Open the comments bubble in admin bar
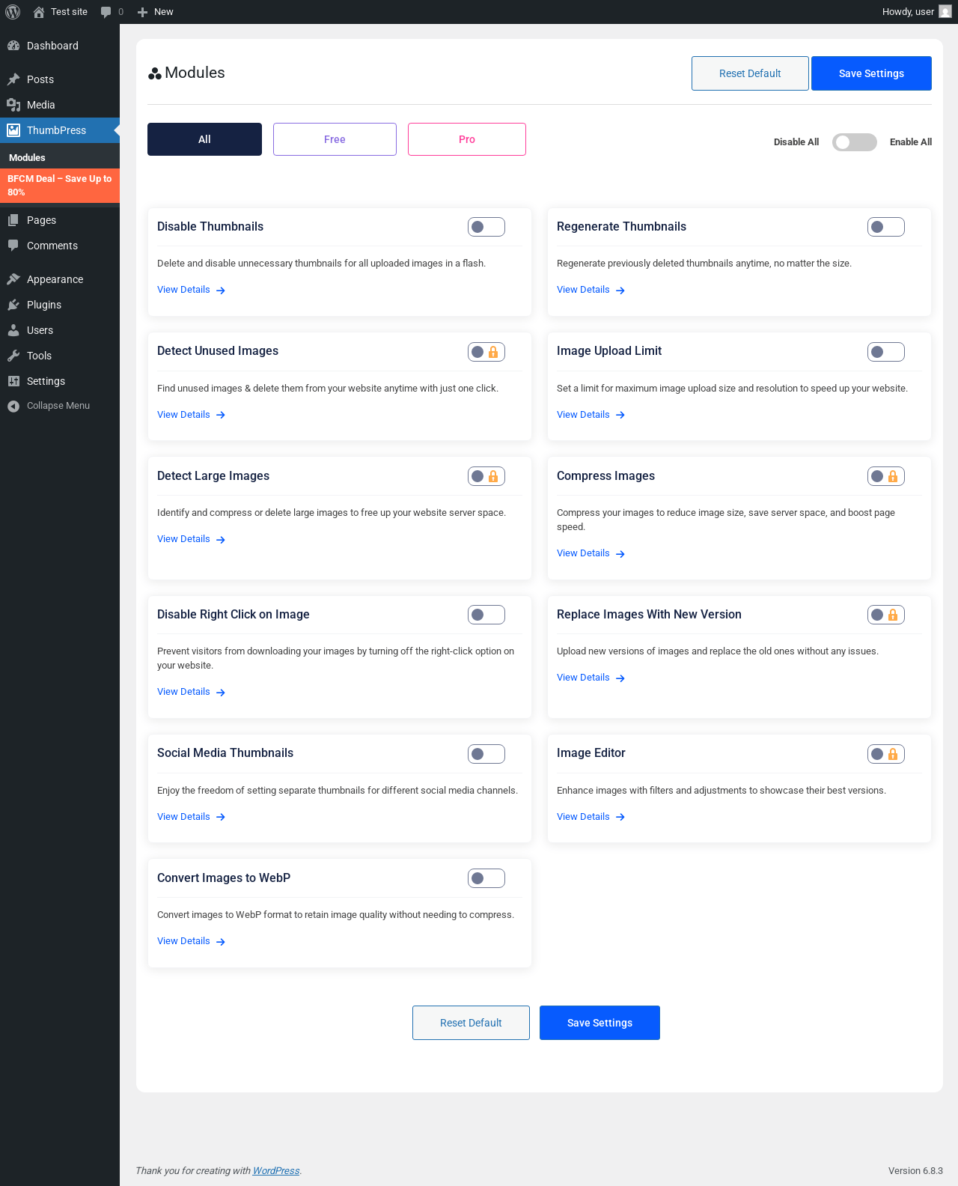Image resolution: width=958 pixels, height=1186 pixels. pyautogui.click(x=106, y=12)
